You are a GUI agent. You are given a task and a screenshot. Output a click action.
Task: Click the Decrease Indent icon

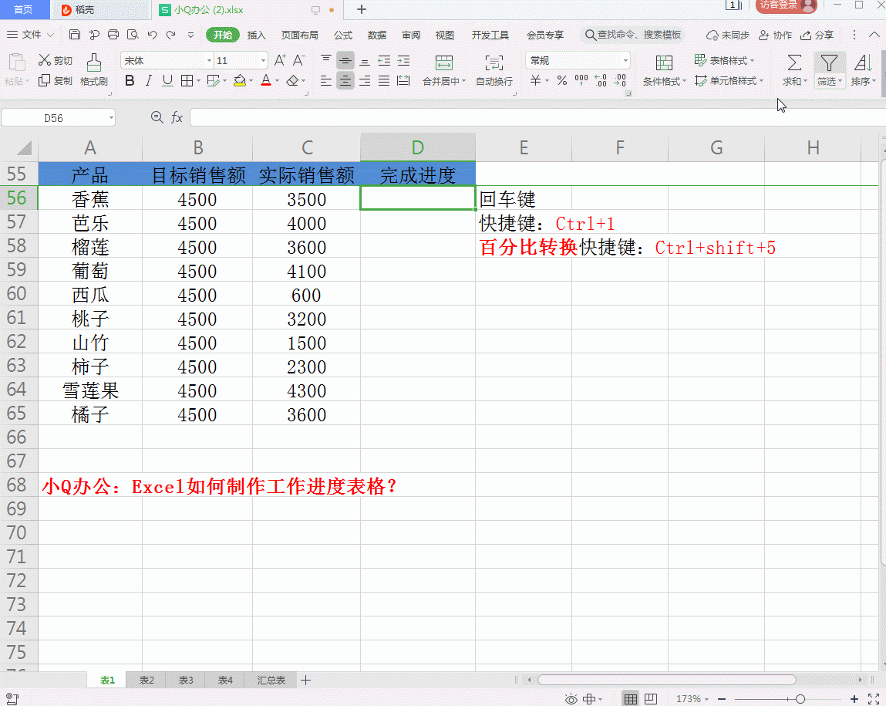384,60
